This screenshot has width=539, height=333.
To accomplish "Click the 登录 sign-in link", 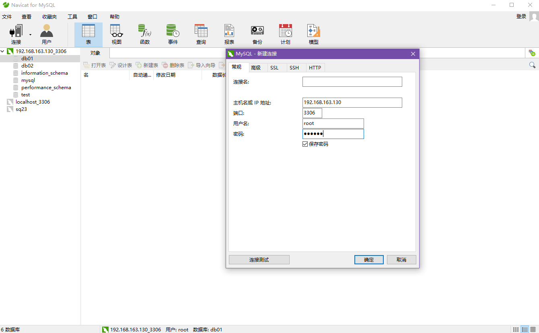I will pyautogui.click(x=521, y=16).
